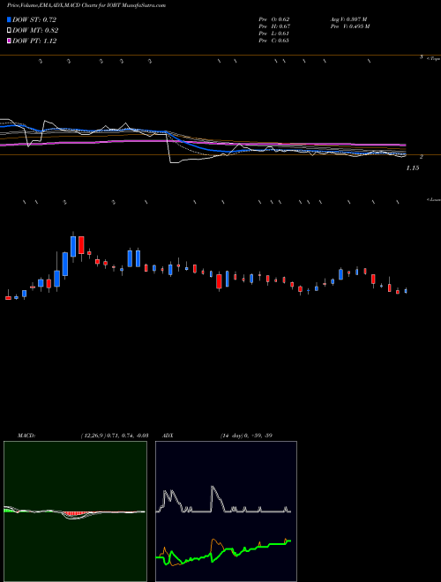Click the 'Pre O: 0.62' open value
The width and height of the screenshot is (441, 582).
(274, 19)
